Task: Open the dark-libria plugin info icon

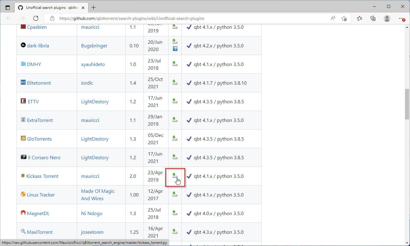Action: pos(175,49)
